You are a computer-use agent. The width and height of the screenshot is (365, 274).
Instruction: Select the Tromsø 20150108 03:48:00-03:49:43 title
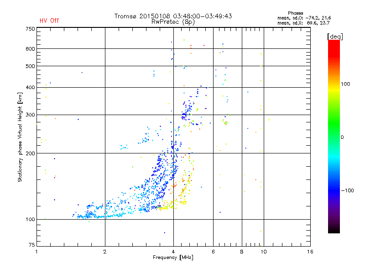(x=173, y=16)
